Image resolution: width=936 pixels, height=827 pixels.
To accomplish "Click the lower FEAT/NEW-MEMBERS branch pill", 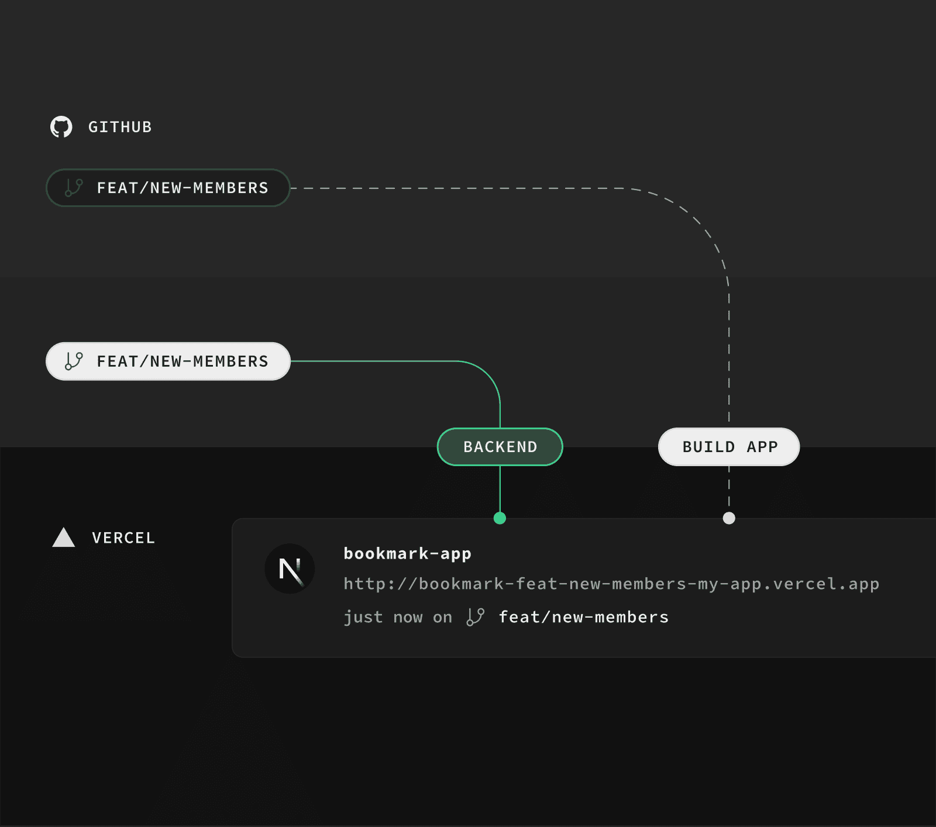I will pyautogui.click(x=168, y=361).
